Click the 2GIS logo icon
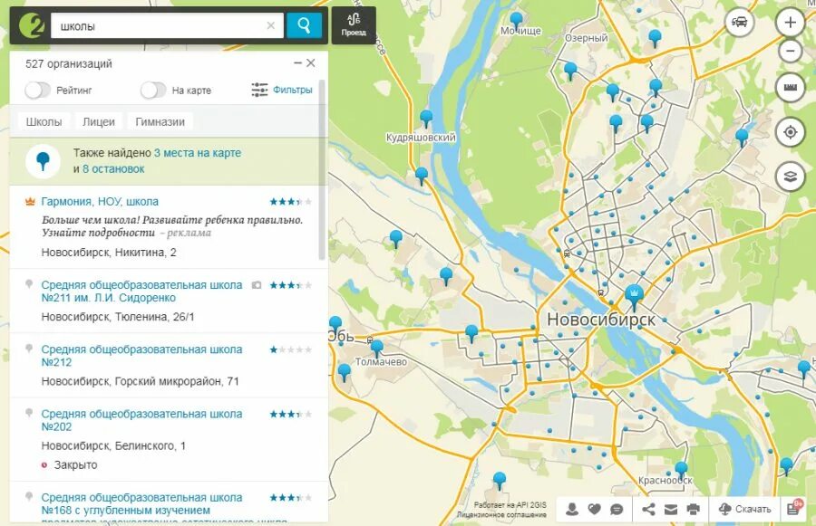This screenshot has width=816, height=526. pos(31,25)
